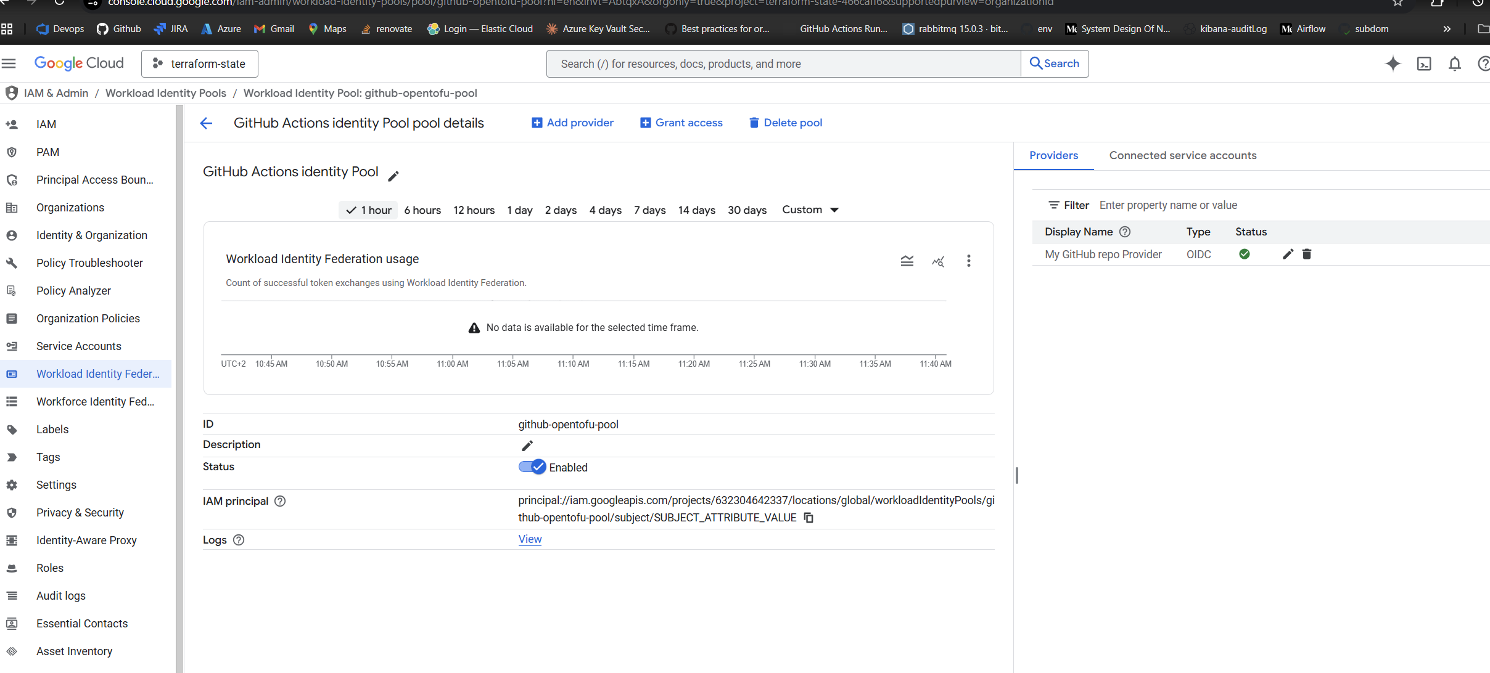The height and width of the screenshot is (673, 1490).
Task: Open the Custom time range dropdown
Action: click(x=810, y=210)
